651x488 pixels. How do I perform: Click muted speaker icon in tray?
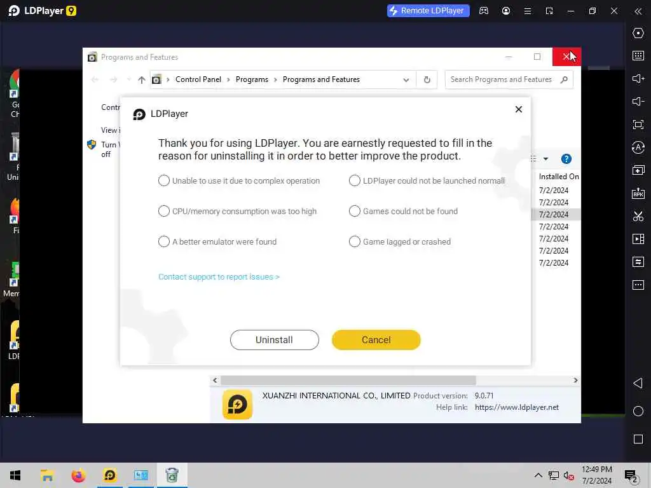pyautogui.click(x=568, y=475)
